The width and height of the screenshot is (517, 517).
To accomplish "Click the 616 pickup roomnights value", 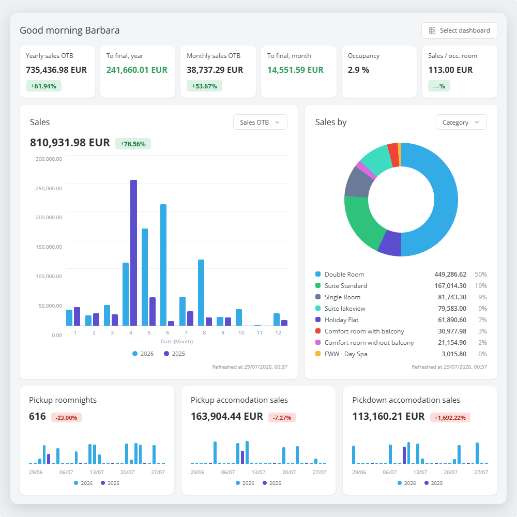I will [x=37, y=416].
